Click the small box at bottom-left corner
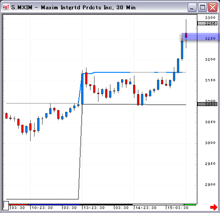Image resolution: width=220 pixels, height=213 pixels. click(6, 205)
